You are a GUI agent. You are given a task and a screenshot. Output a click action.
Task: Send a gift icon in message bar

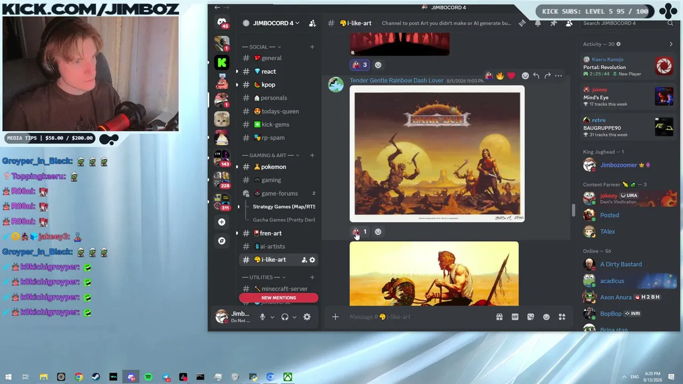click(x=499, y=317)
